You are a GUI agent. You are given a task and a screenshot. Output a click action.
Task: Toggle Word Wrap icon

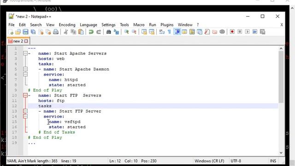pos(162,32)
